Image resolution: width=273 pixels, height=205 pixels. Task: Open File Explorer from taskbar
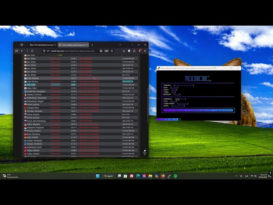click(x=151, y=176)
